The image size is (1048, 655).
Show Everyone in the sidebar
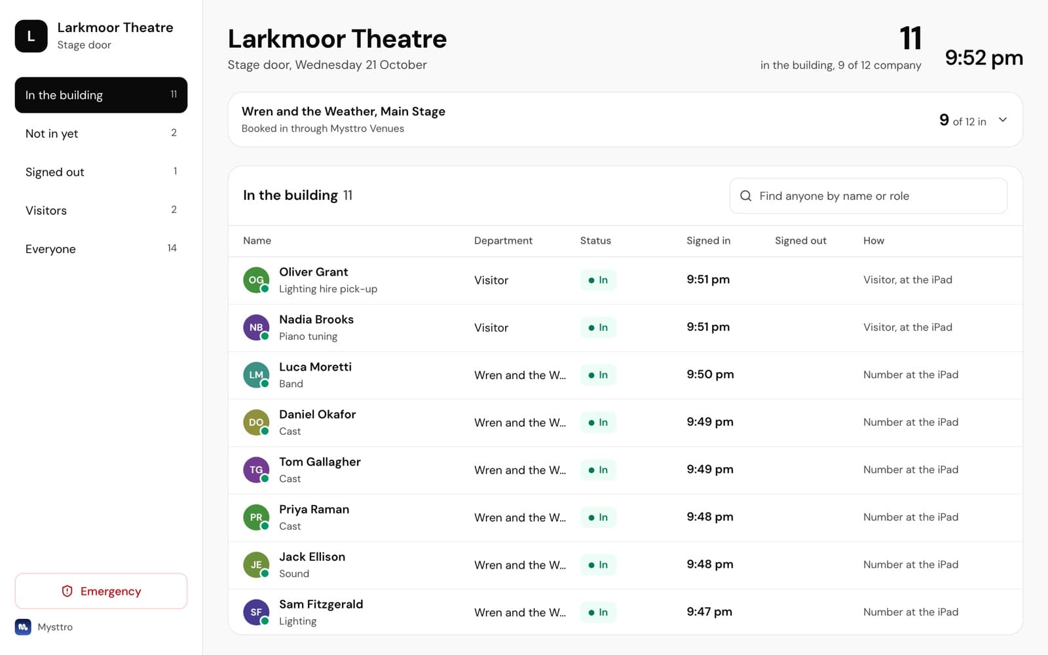101,249
